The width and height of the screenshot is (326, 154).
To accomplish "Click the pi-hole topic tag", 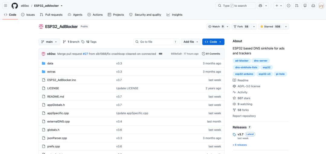I will [x=280, y=74].
